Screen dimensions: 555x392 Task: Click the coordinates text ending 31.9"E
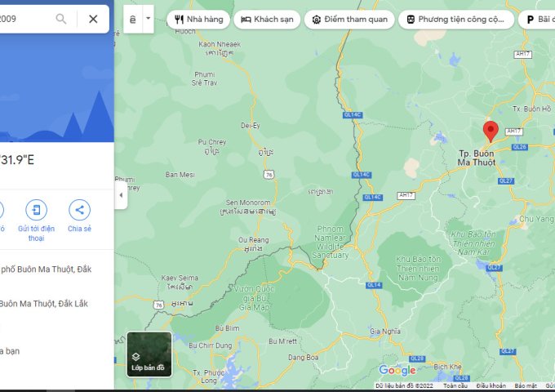(17, 160)
